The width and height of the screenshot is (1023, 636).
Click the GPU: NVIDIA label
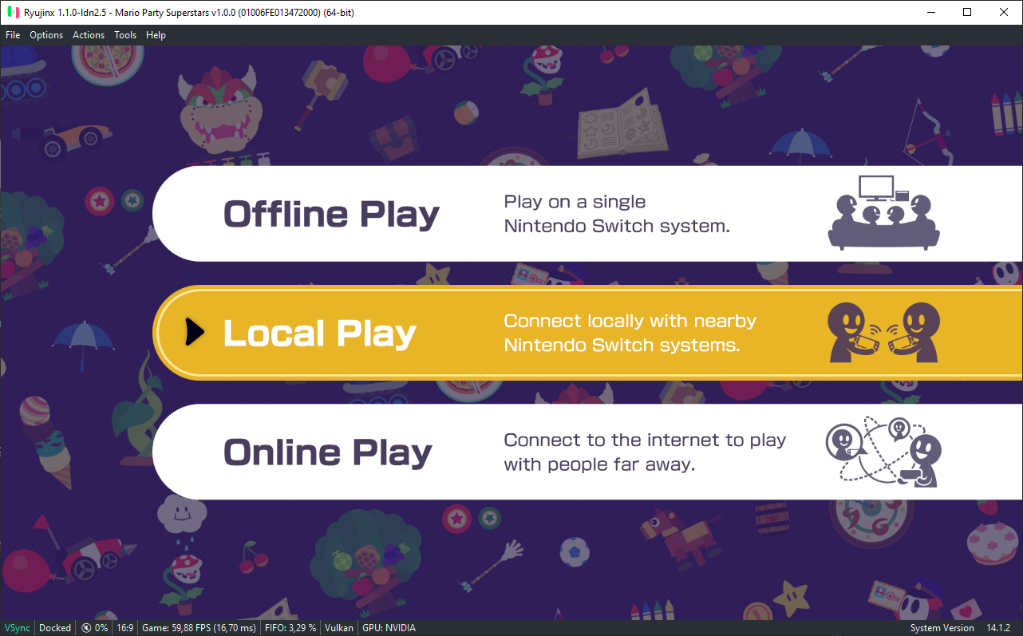point(389,628)
